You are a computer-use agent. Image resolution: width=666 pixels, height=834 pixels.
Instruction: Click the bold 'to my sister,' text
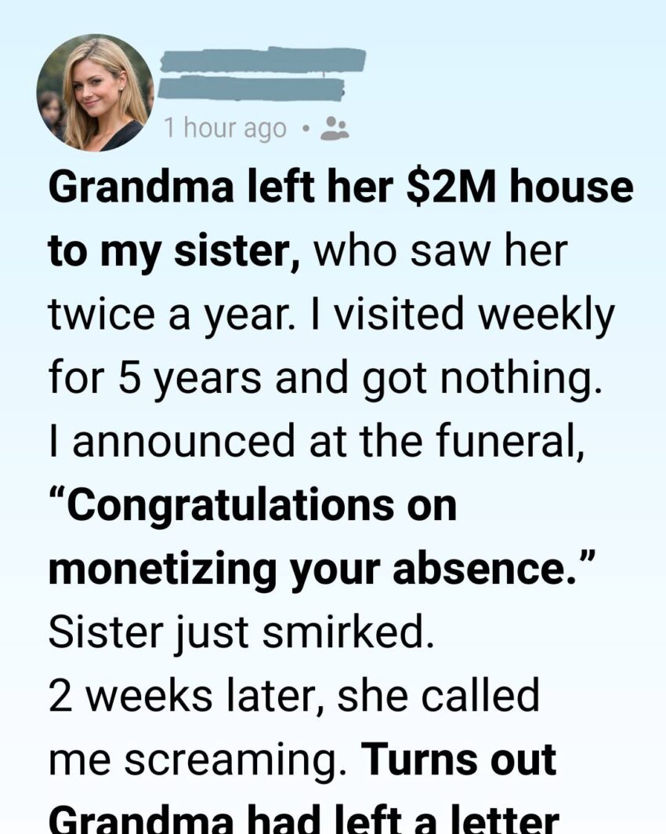click(174, 253)
